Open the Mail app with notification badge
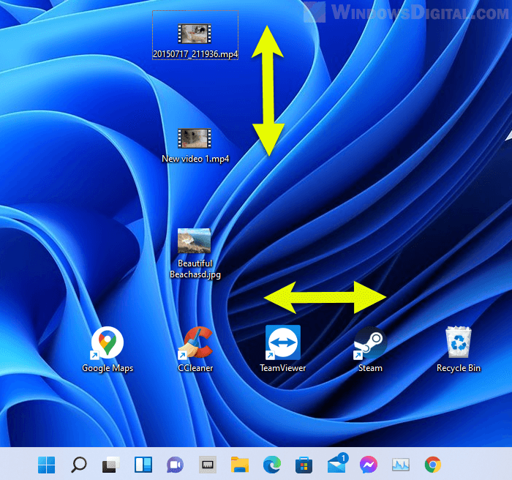512x480 pixels. [x=336, y=465]
